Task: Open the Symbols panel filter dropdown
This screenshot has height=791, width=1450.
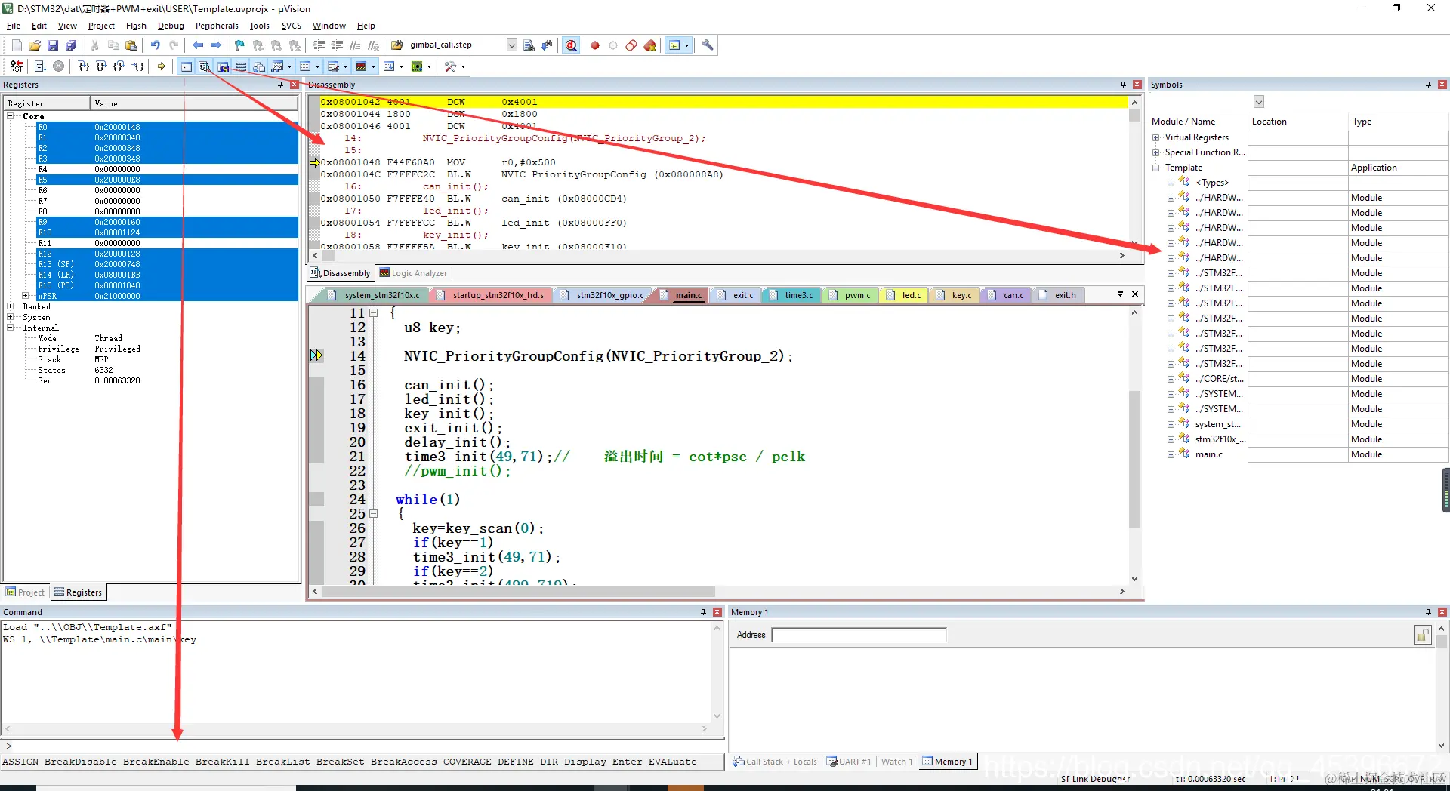Action: pos(1258,102)
